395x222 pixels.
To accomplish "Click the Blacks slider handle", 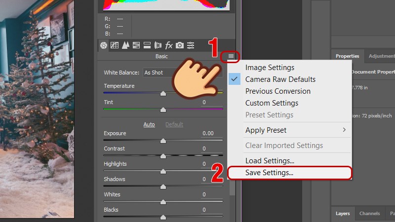I will pyautogui.click(x=163, y=217).
